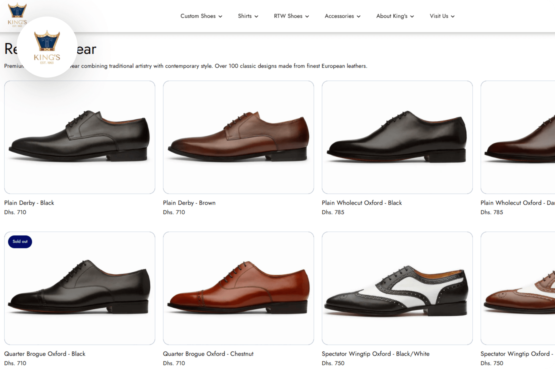555x369 pixels.
Task: Click the Sold out badge
Action: [20, 242]
